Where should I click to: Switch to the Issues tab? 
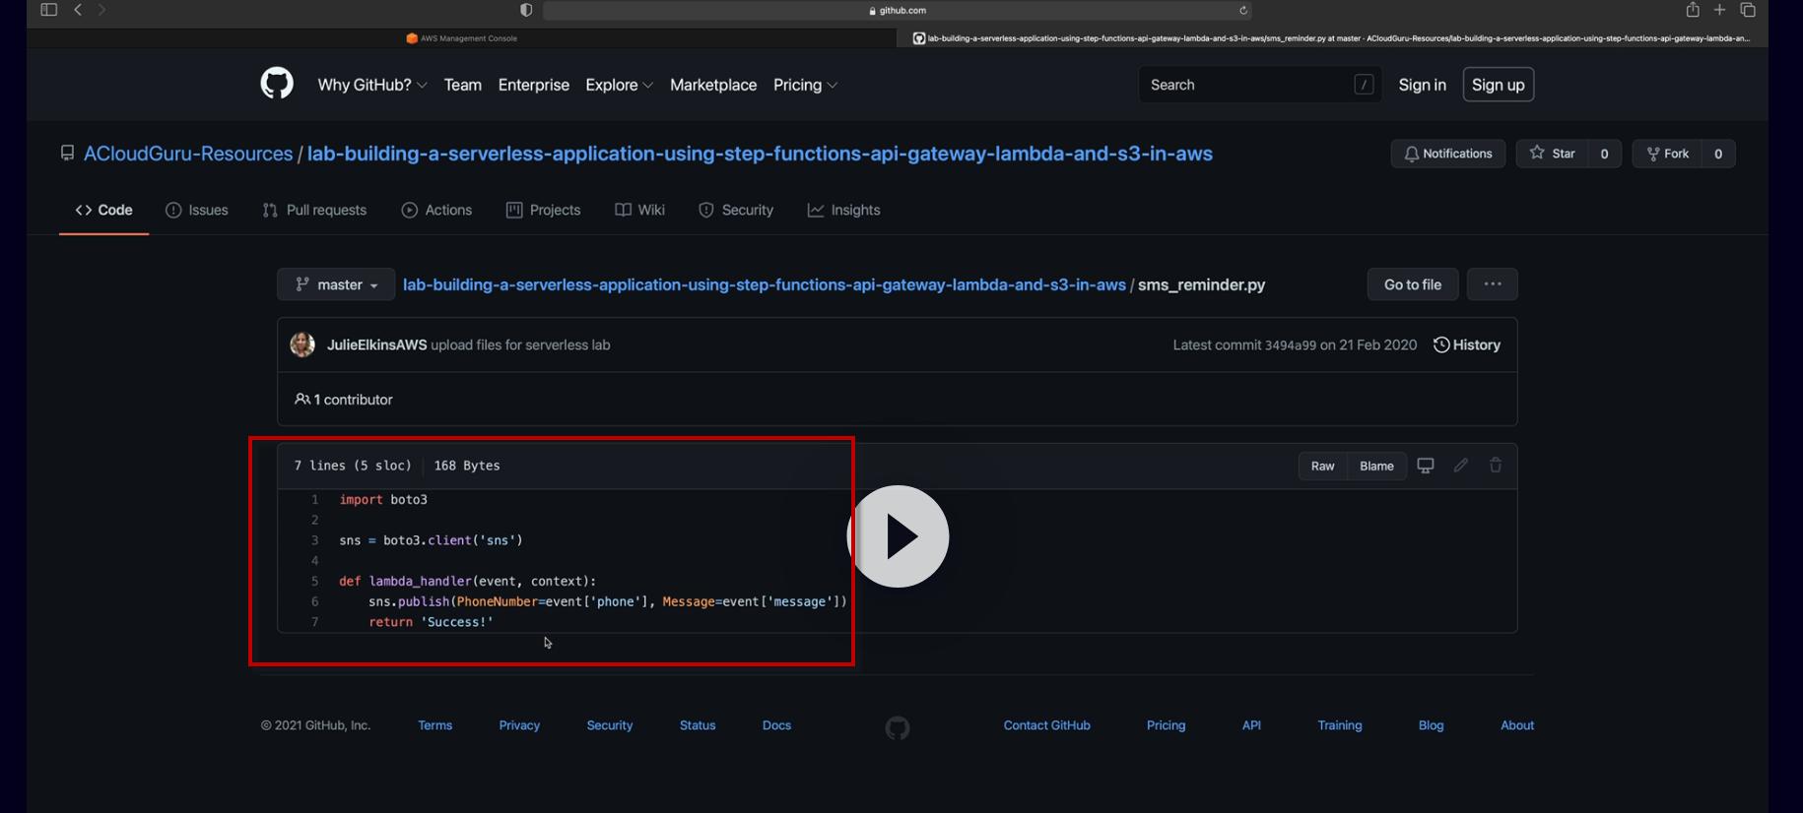197,210
